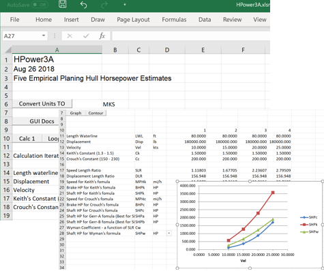Open the View ribbon tab

pos(260,20)
